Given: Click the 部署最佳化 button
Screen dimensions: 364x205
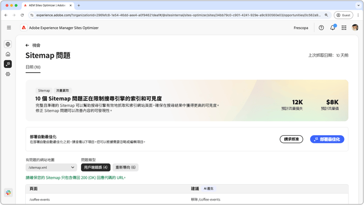Looking at the screenshot, I should click(327, 139).
